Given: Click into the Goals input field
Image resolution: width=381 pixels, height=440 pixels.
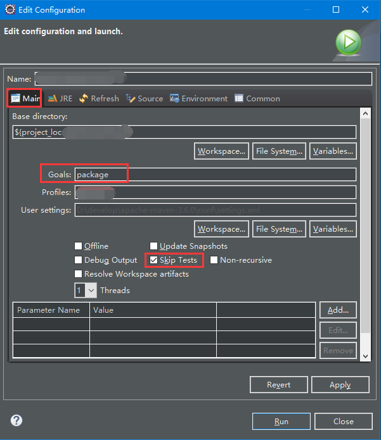Looking at the screenshot, I should coord(216,175).
